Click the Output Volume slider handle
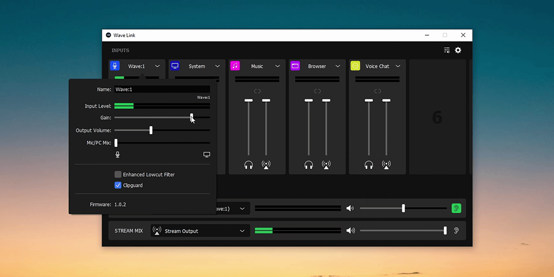Image resolution: width=554 pixels, height=277 pixels. pyautogui.click(x=151, y=130)
